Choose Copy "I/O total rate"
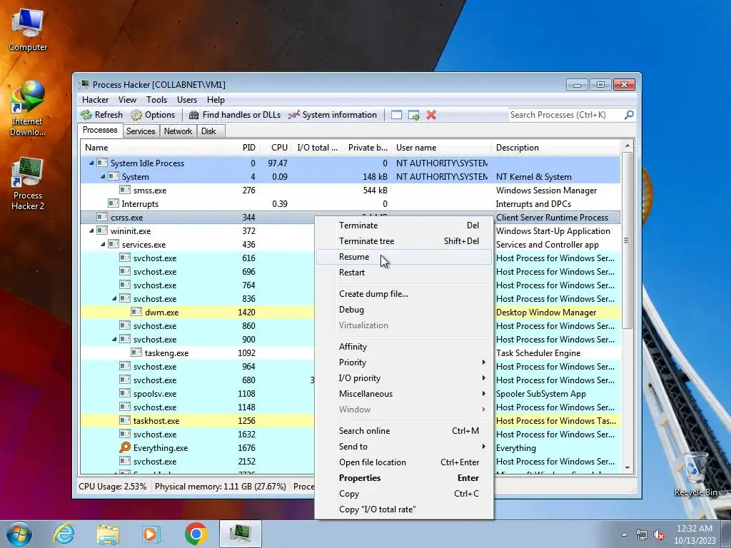The image size is (731, 548). click(404, 509)
